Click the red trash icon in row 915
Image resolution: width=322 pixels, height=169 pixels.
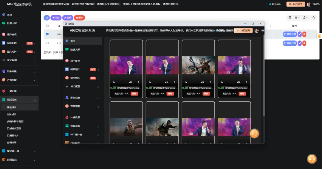pos(304,43)
